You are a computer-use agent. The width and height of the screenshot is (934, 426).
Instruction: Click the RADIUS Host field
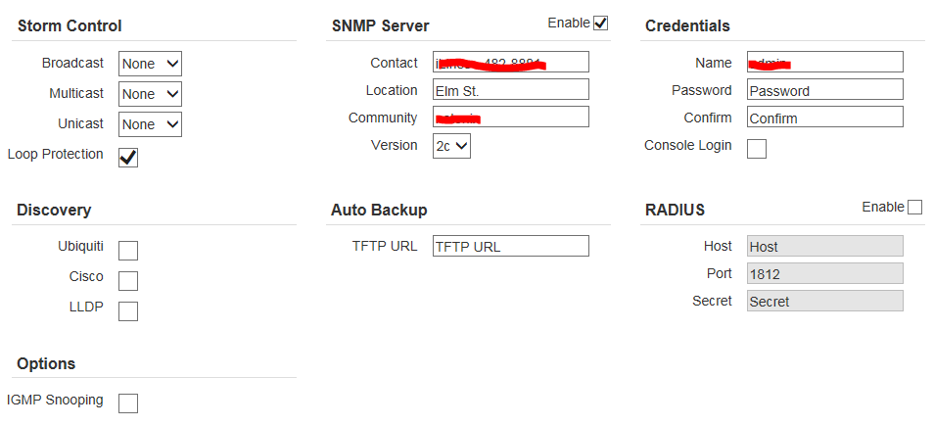tap(824, 247)
